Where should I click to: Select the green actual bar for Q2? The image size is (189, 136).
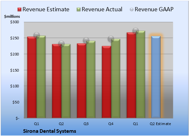66,81
